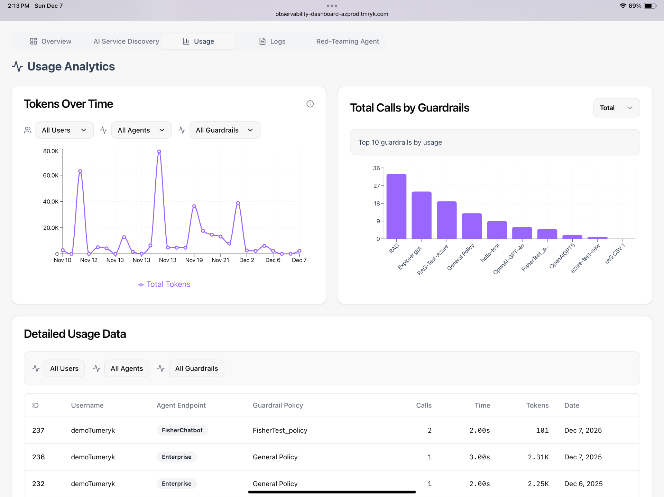The width and height of the screenshot is (664, 497).
Task: Click the Overview grid icon
Action: tap(34, 41)
